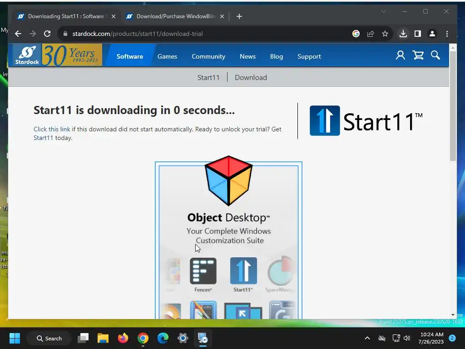Open the Community navigation menu
Viewport: 465px width, 349px height.
point(208,56)
